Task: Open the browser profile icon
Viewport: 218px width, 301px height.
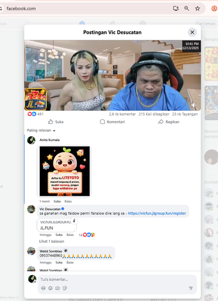Action: point(214,8)
